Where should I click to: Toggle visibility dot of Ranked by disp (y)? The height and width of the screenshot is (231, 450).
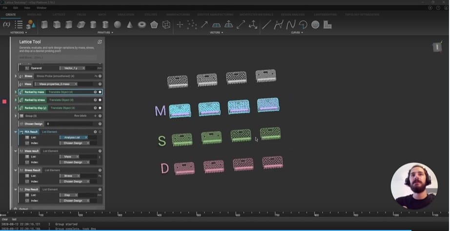(100, 108)
